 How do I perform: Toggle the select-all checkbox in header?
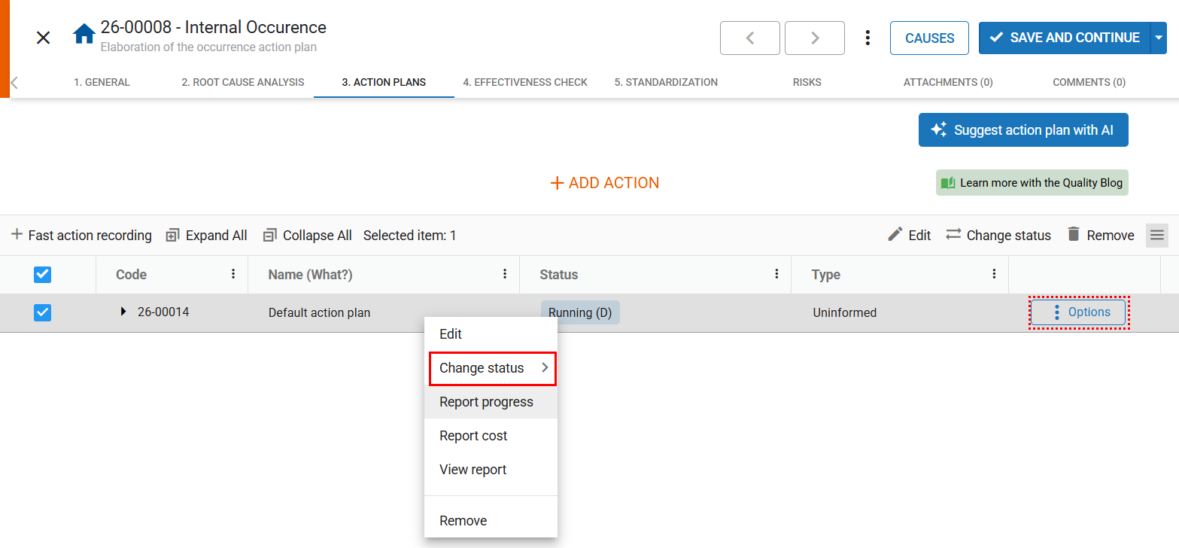pyautogui.click(x=43, y=275)
